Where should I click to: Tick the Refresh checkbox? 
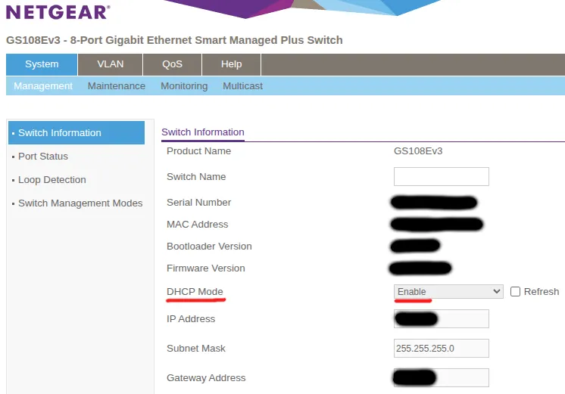click(x=515, y=291)
